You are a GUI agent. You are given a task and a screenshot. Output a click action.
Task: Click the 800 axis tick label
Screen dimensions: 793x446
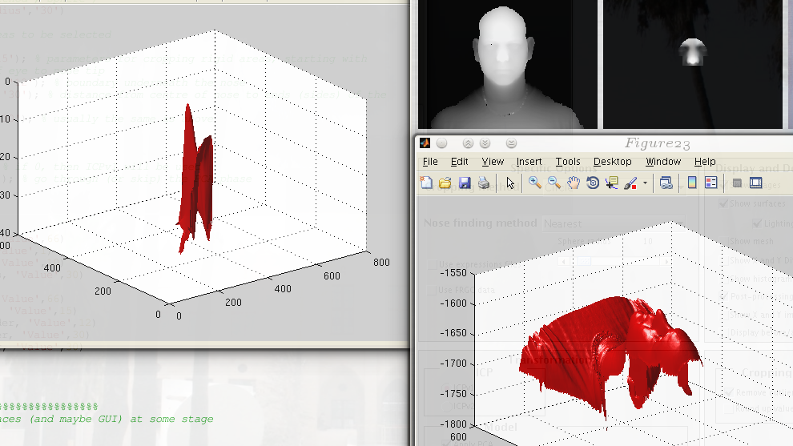(381, 262)
